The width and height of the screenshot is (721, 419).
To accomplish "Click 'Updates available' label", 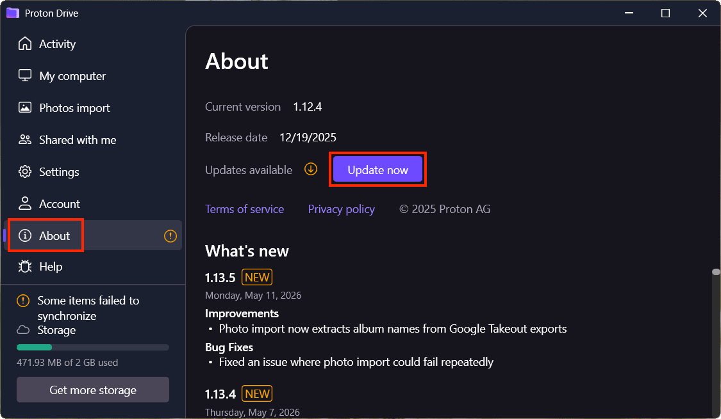I will point(249,170).
